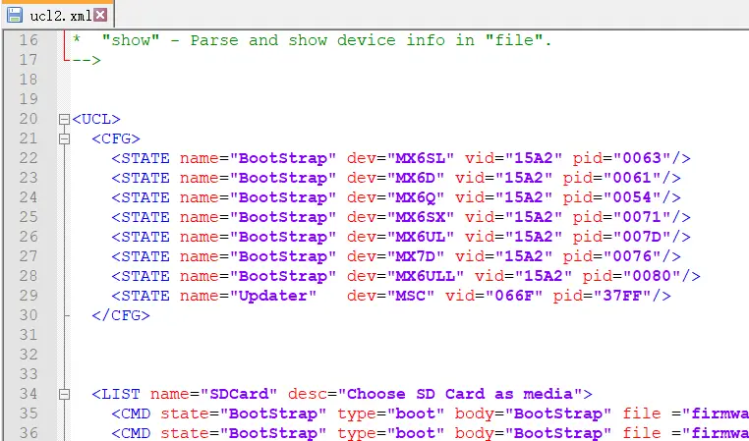
Task: Click the pid value "0071"
Action: [643, 217]
